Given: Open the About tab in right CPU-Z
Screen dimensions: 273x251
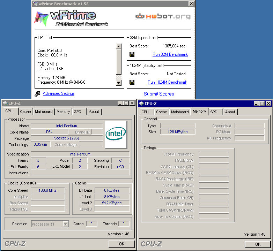Looking at the screenshot, I should (x=230, y=112).
